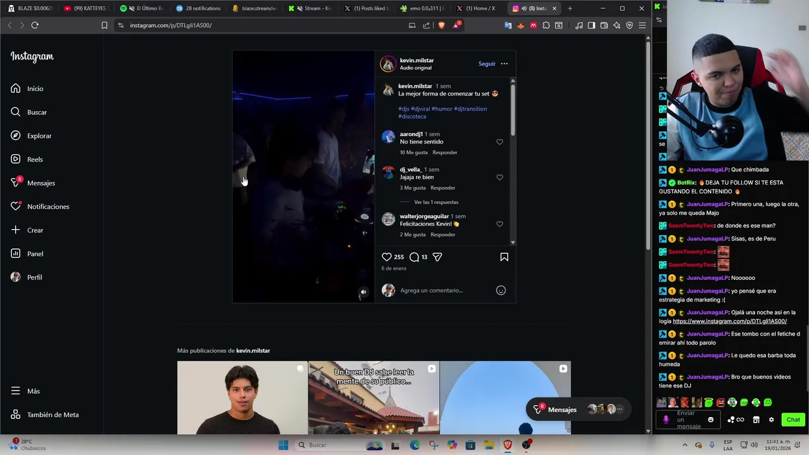Like walterjorgeaguilar's comment
Image resolution: width=809 pixels, height=455 pixels.
click(x=499, y=224)
